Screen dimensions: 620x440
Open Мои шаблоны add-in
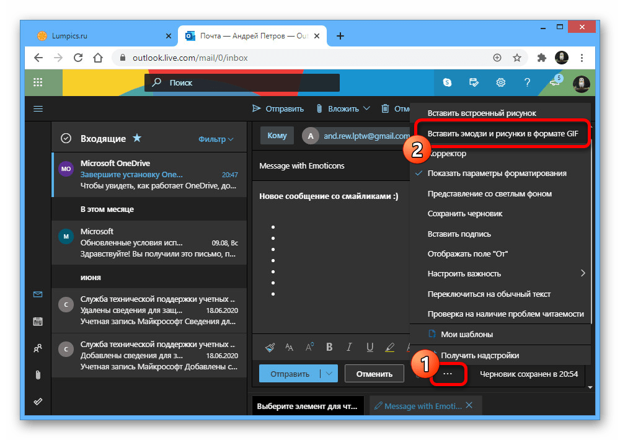click(x=500, y=335)
